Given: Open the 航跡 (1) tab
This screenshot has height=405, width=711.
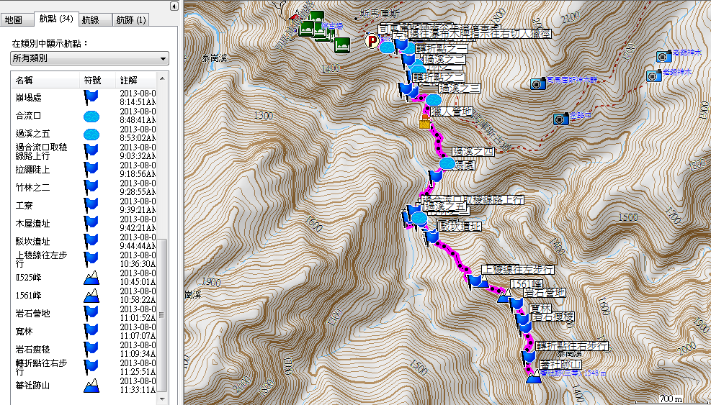Looking at the screenshot, I should [131, 19].
